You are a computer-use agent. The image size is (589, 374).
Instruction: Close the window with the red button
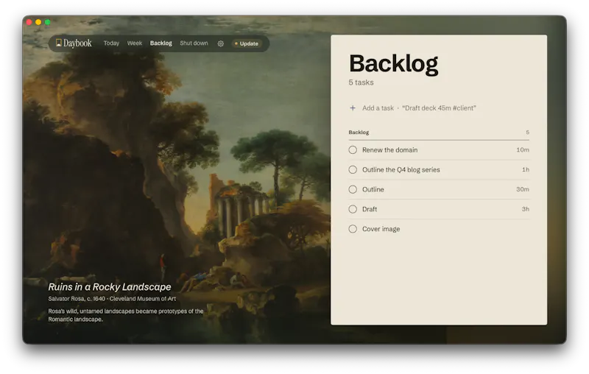29,22
